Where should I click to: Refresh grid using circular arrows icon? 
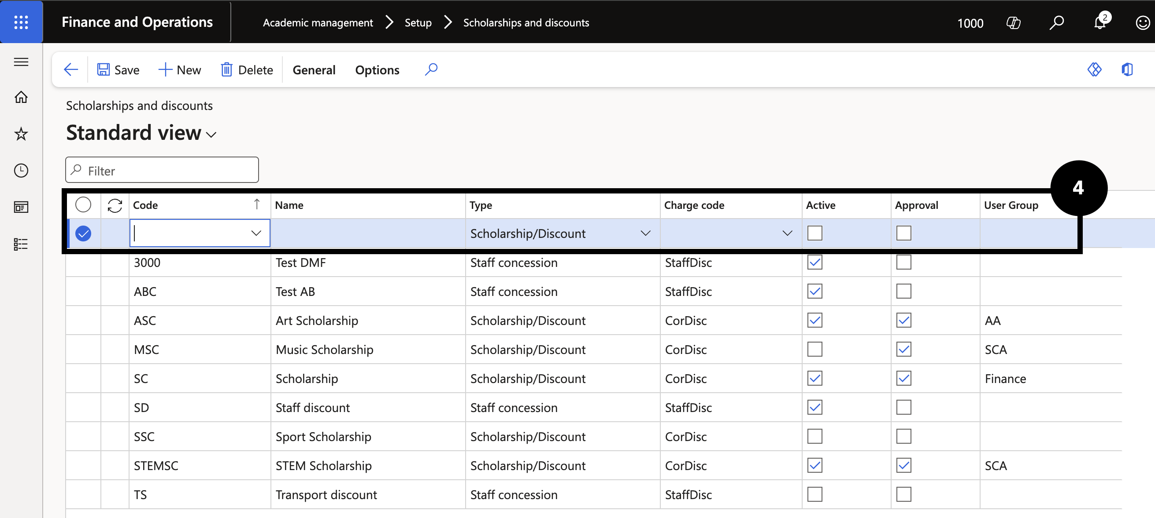[115, 205]
